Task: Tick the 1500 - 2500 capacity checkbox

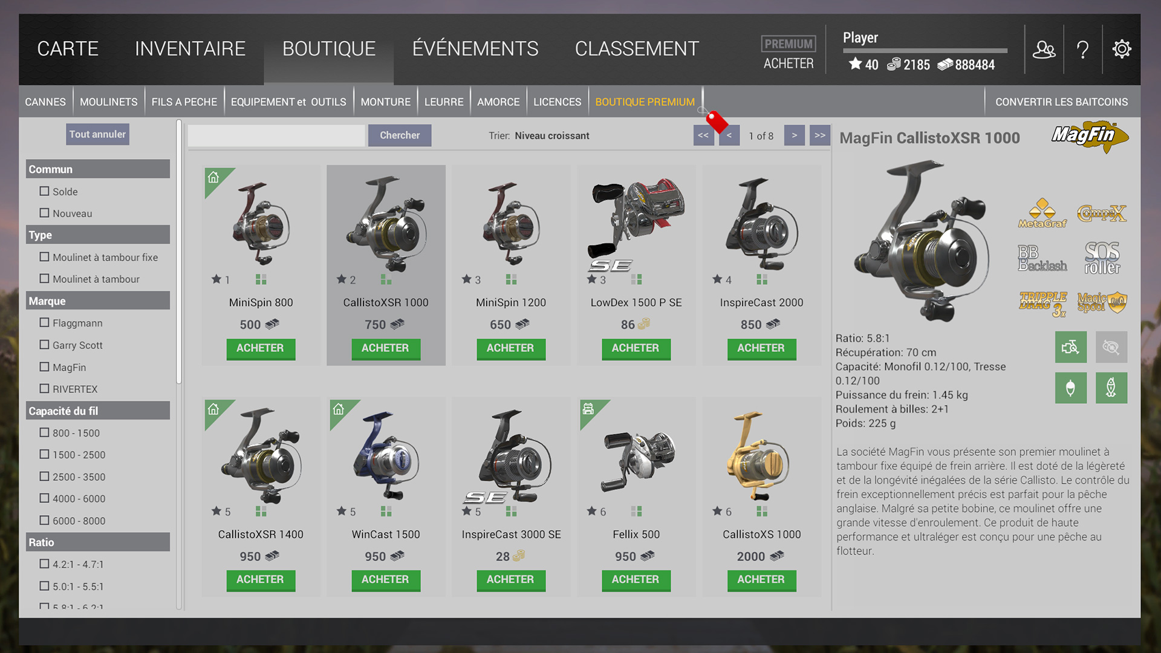Action: coord(44,455)
